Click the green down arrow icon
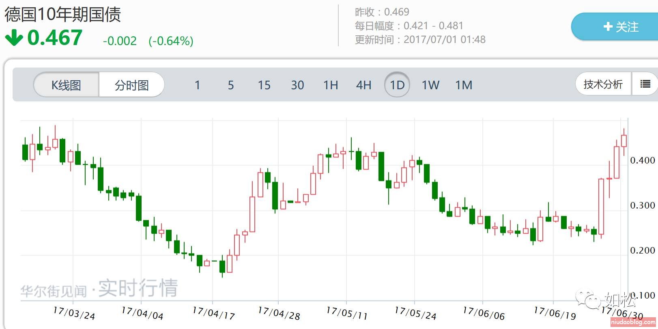Screen dimensions: 658x329 coord(14,38)
